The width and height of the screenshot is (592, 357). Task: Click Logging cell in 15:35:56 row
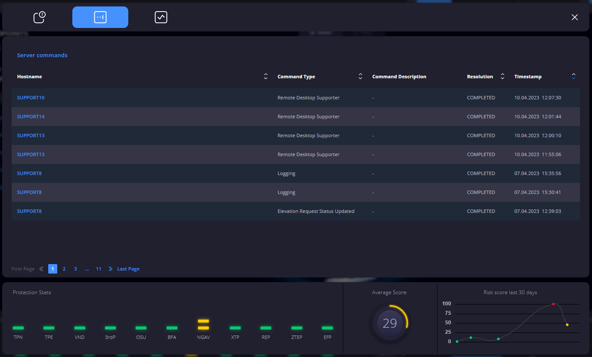click(x=286, y=173)
